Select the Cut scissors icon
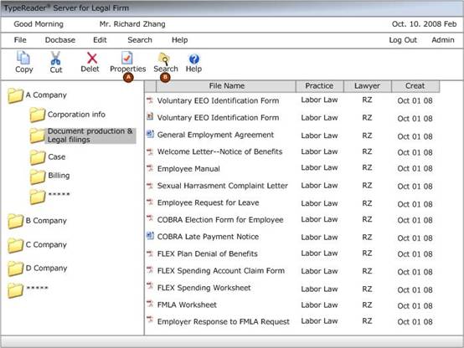 (55, 58)
